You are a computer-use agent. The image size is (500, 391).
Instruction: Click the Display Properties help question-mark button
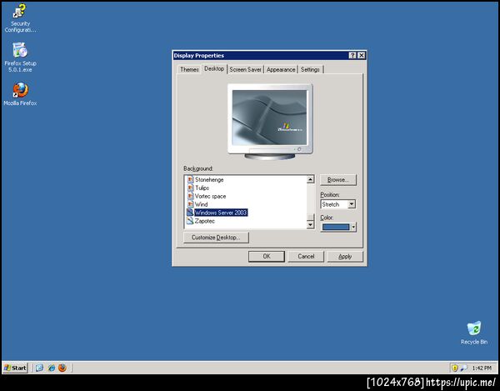click(x=352, y=56)
